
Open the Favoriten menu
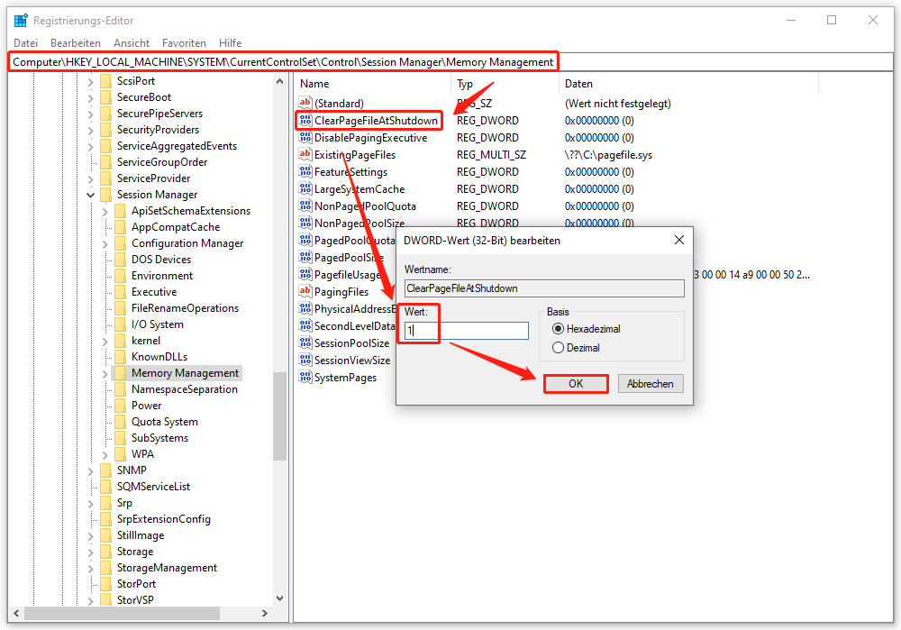[x=184, y=42]
